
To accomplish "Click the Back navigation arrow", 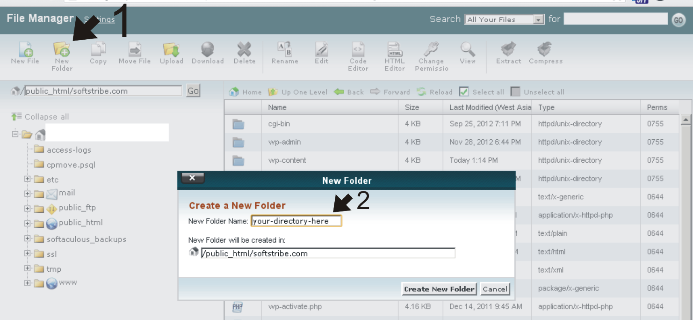I will coord(349,92).
